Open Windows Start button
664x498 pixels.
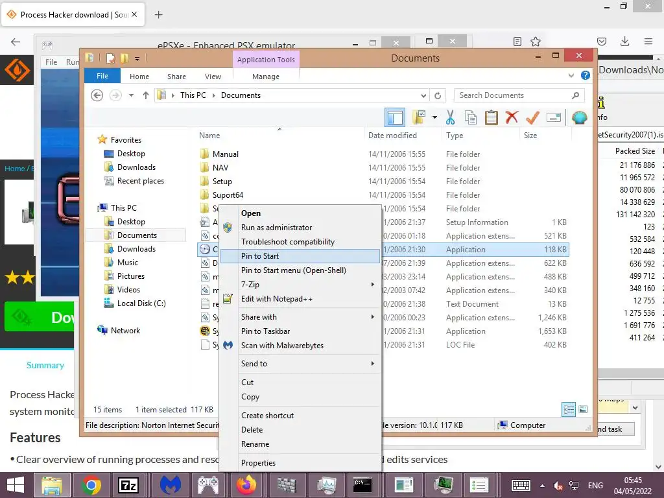(x=16, y=485)
